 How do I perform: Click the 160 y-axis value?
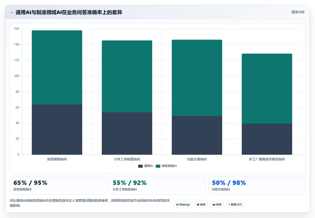(17, 29)
